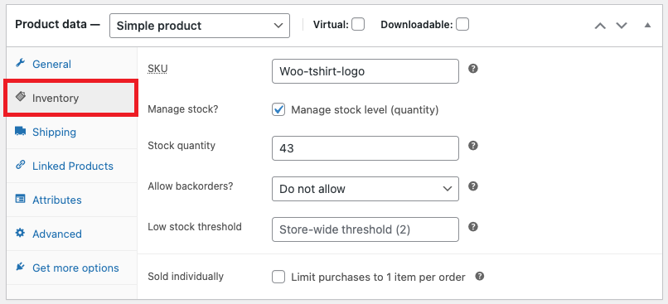The height and width of the screenshot is (304, 668).
Task: Go to the Linked Products tab
Action: click(x=71, y=166)
